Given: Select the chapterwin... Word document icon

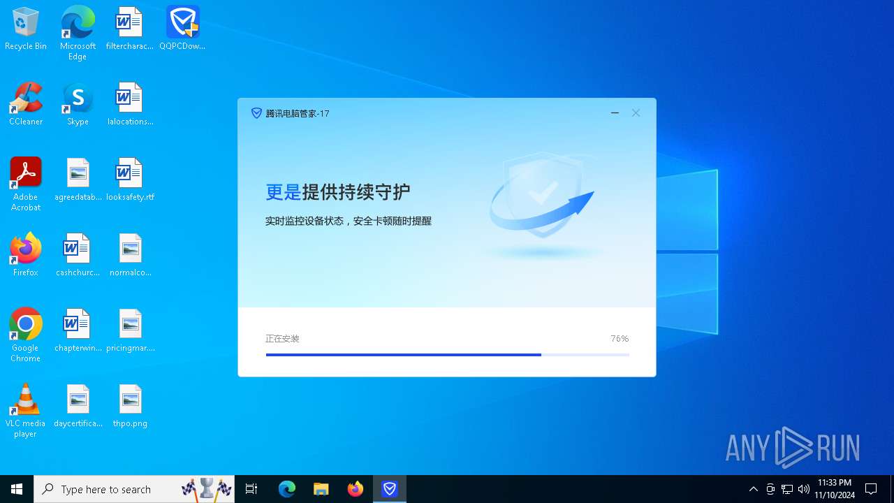Looking at the screenshot, I should 78,330.
